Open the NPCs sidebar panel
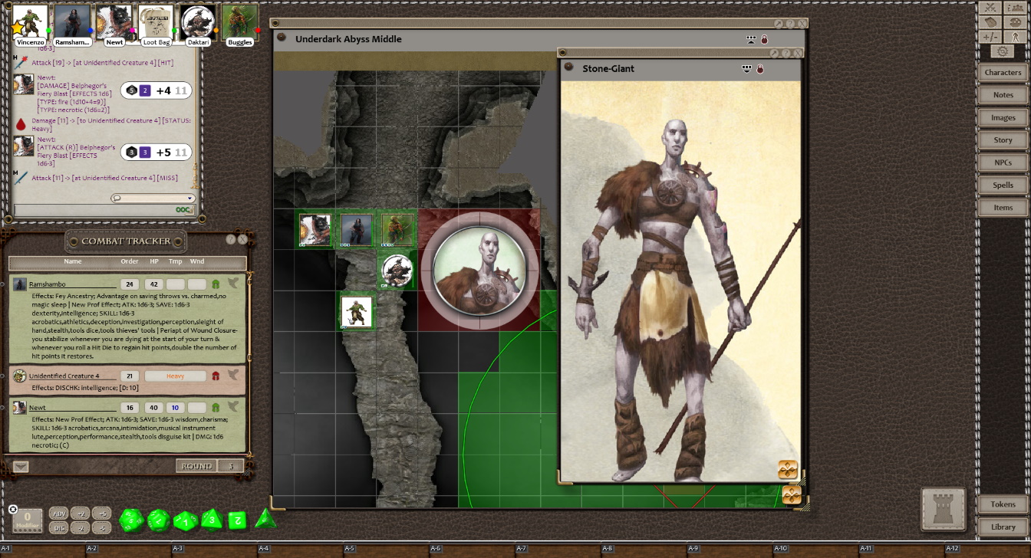Screen dimensions: 1031x558 coord(1003,162)
